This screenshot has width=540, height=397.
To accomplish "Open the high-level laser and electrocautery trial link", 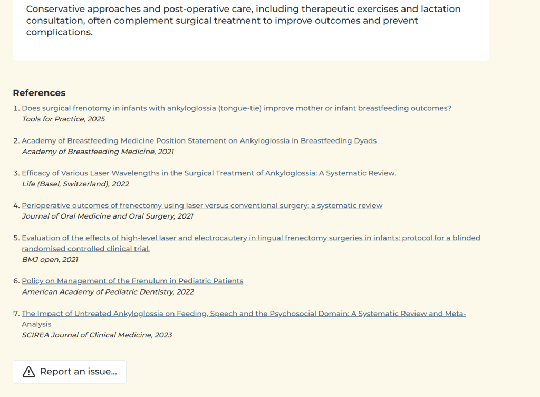I will pos(250,238).
